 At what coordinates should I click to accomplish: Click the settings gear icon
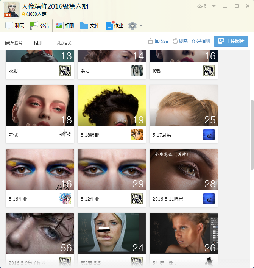(x=132, y=26)
